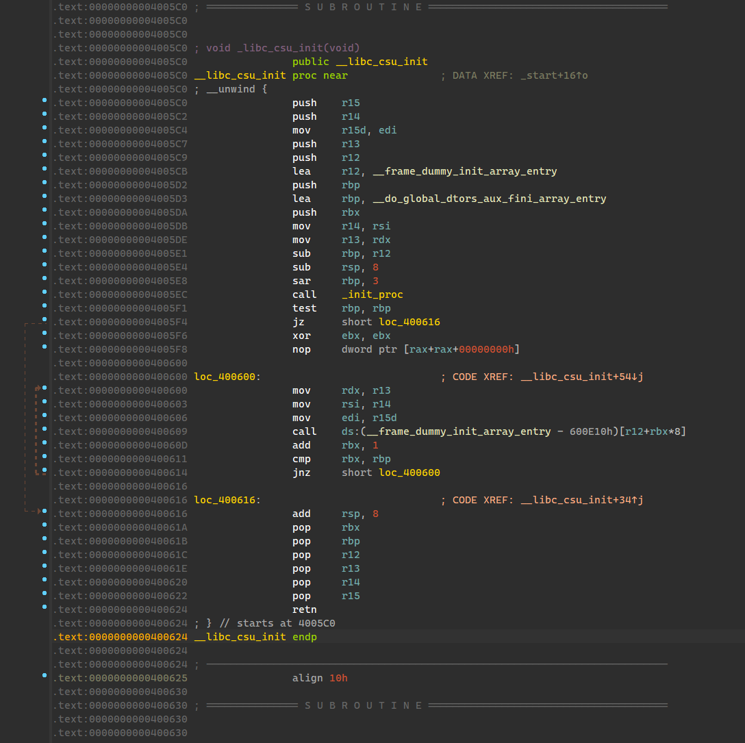Click __do_global_dtors_aux_fini_array_entry operand
Screen dimensions: 745x743
click(x=489, y=199)
